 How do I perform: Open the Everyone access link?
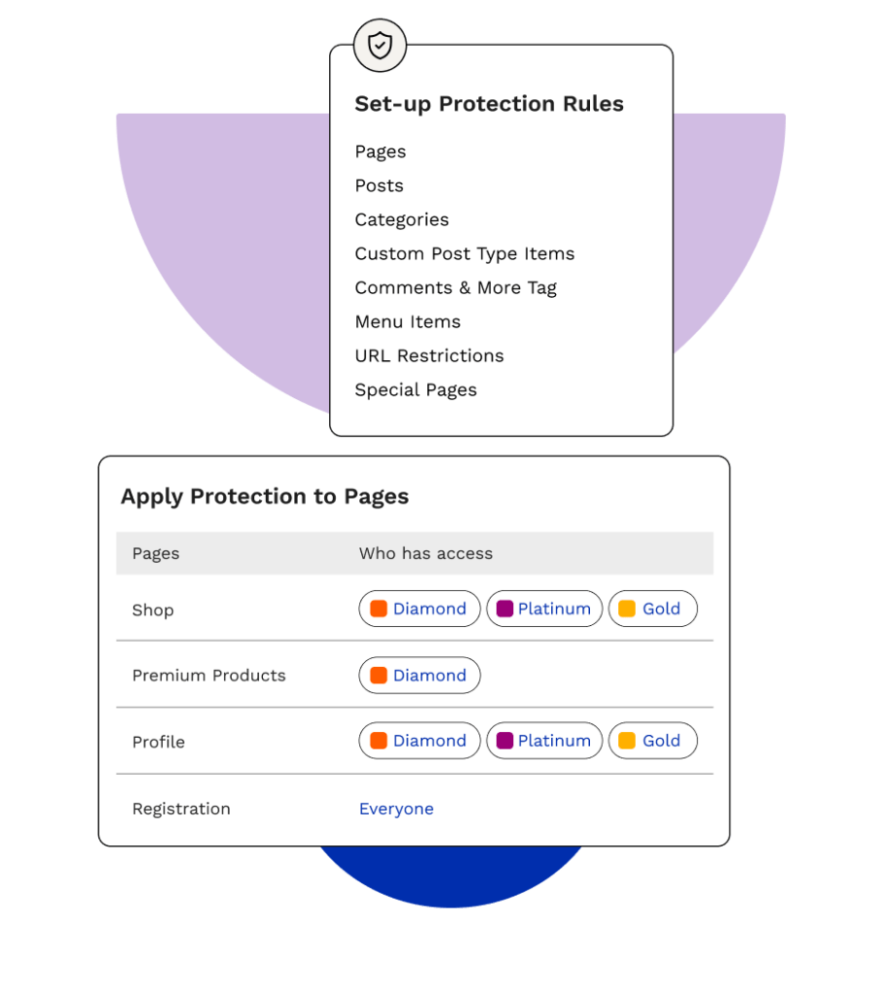point(396,809)
